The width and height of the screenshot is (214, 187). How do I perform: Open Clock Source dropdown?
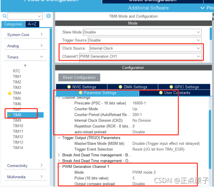click(x=145, y=48)
